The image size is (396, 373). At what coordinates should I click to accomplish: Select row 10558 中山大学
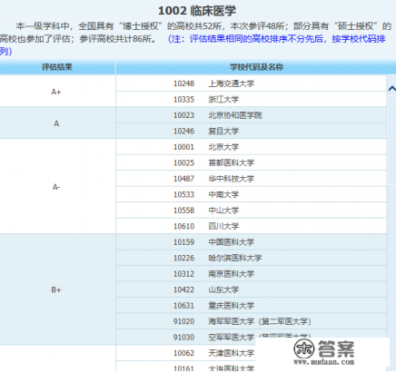[251, 211]
